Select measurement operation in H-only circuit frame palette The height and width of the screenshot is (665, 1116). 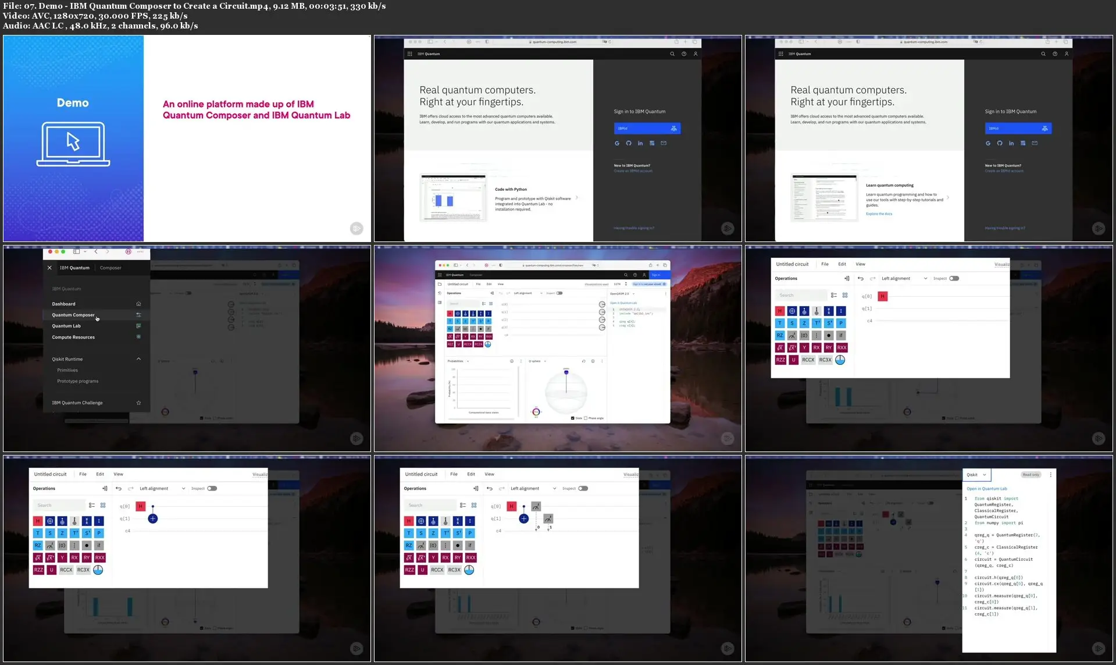coord(792,336)
